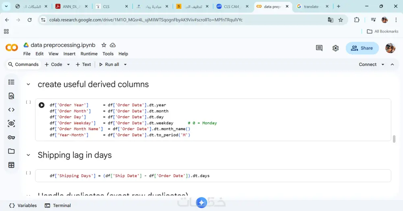Add a new Code cell
Viewport: 403px width, 211px height.
click(54, 65)
